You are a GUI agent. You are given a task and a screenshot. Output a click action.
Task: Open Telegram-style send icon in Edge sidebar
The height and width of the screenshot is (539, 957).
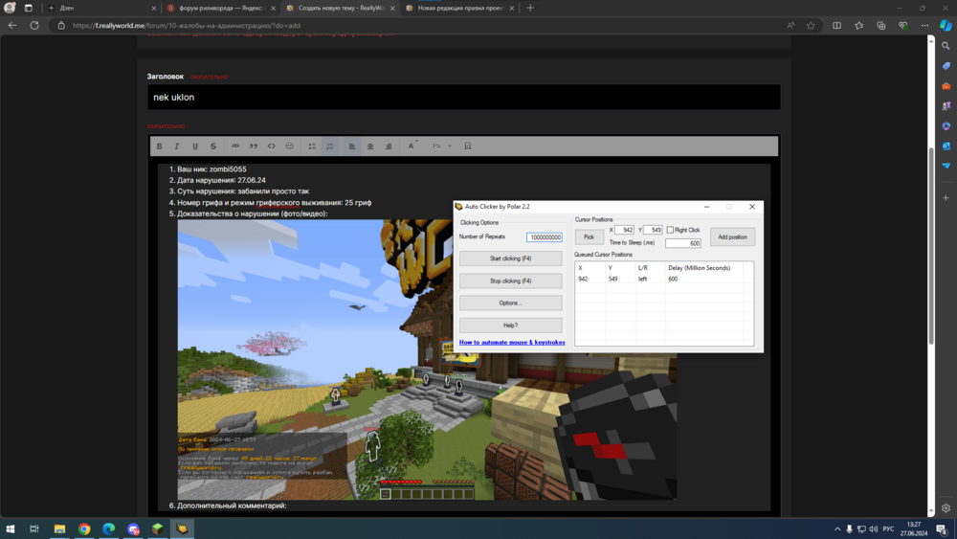[x=946, y=166]
